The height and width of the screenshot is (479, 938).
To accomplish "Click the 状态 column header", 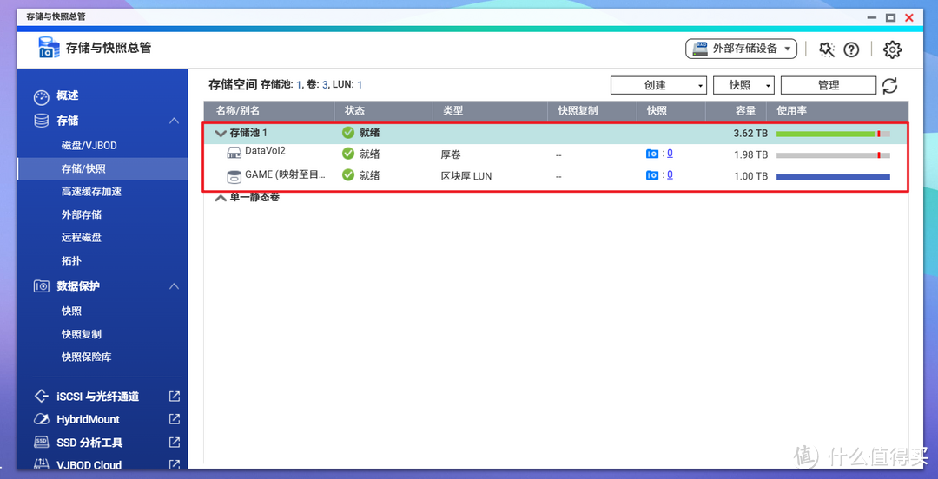I will (x=384, y=111).
